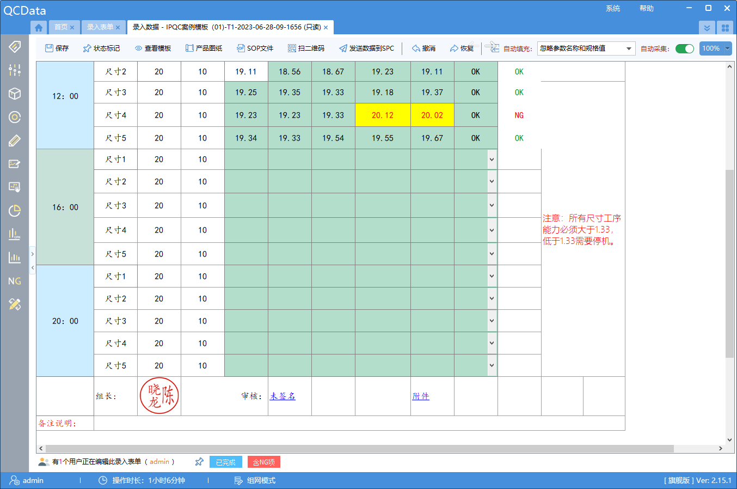Open 产品图纸 product drawing

tap(204, 48)
